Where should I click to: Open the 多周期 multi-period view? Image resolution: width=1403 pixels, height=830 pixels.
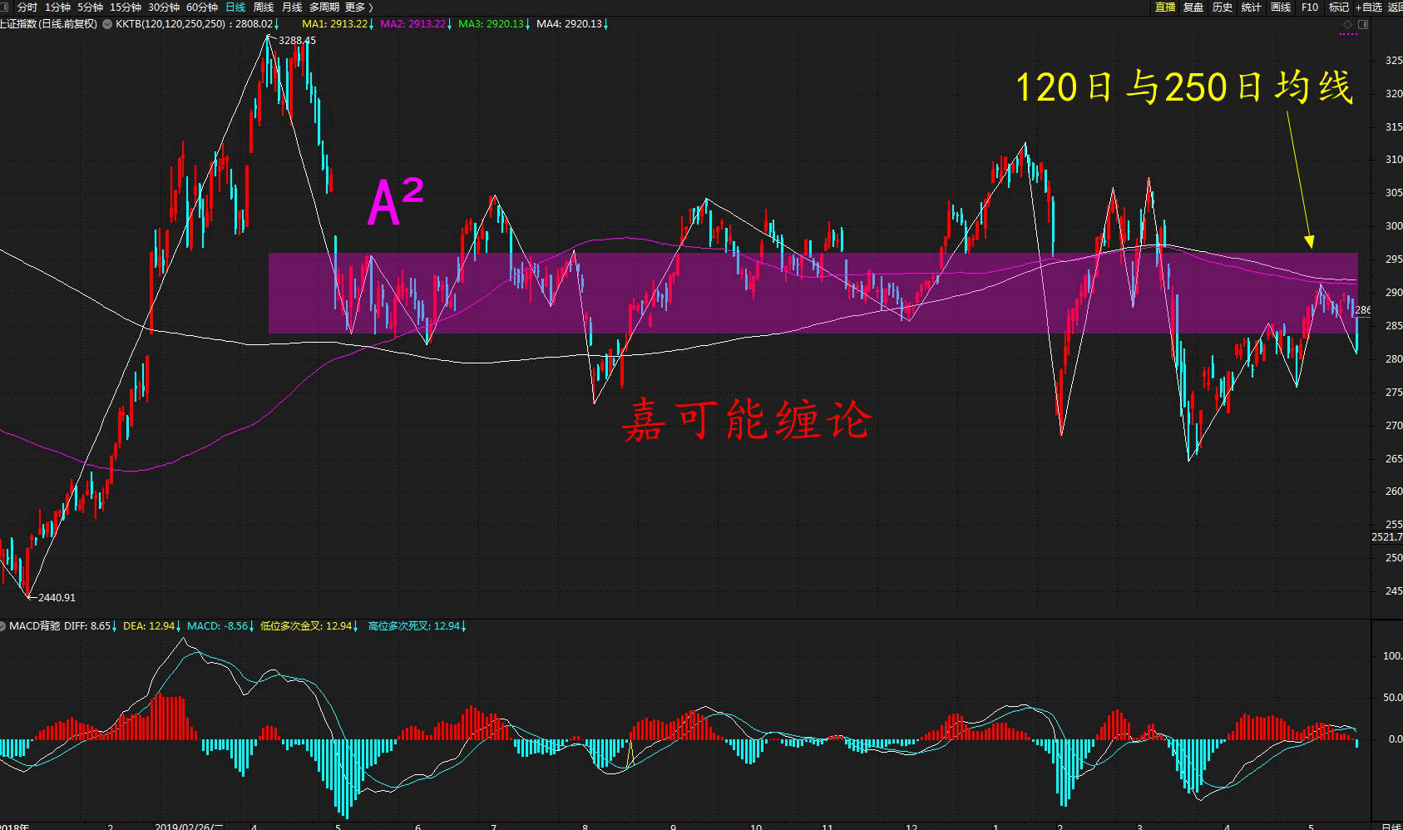324,7
